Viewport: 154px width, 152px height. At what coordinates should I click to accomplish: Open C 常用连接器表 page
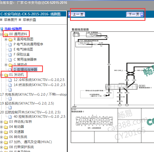click(x=25, y=59)
